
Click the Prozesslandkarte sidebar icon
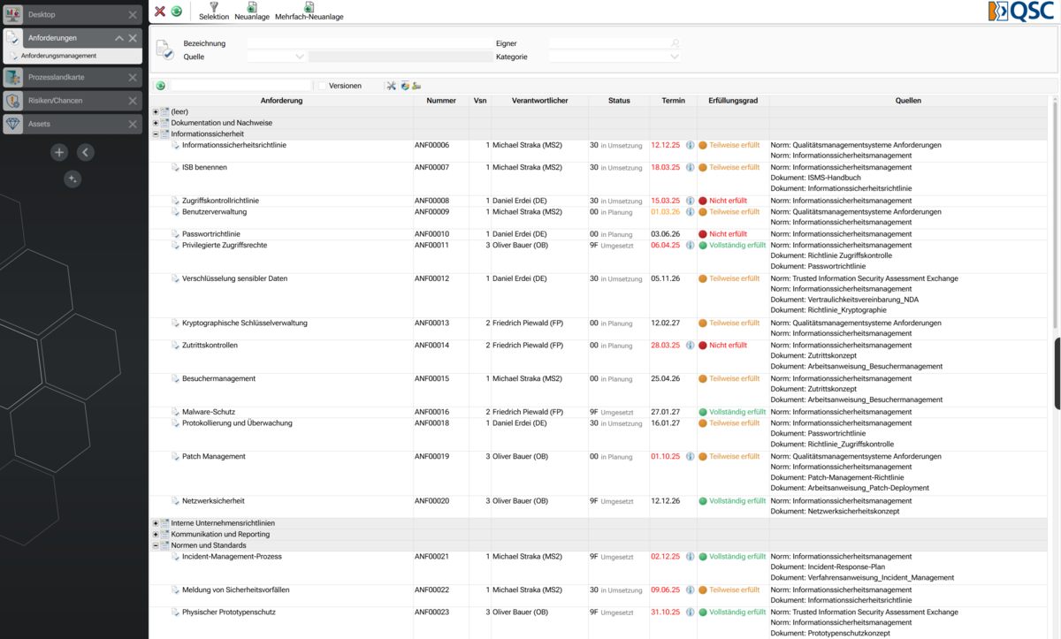tap(13, 77)
